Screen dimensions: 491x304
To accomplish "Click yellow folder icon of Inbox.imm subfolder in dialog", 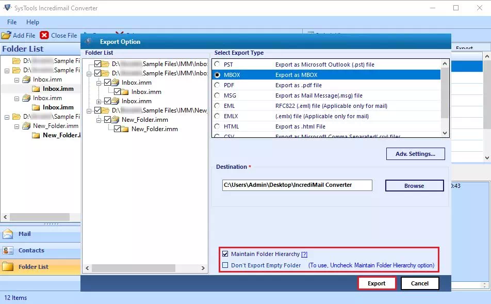I will 125,92.
